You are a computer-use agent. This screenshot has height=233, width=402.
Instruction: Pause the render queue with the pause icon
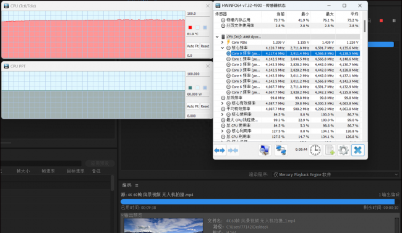click(394, 20)
